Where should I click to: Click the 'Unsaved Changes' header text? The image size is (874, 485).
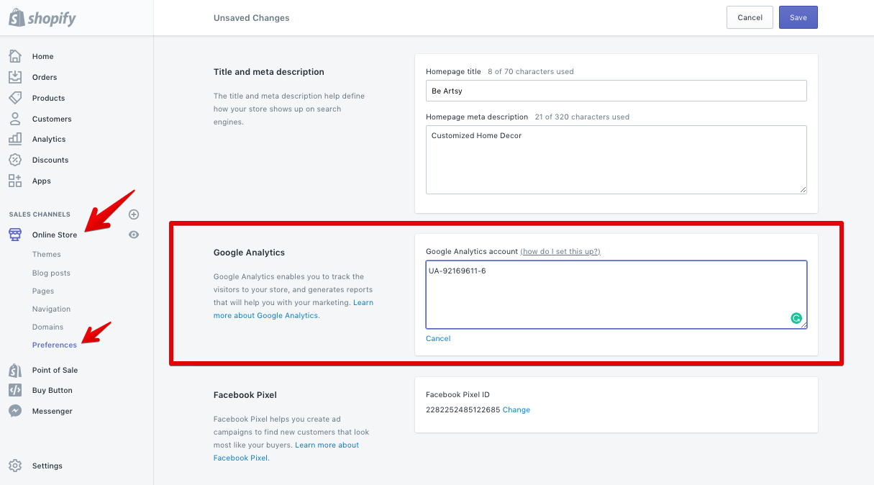click(252, 18)
